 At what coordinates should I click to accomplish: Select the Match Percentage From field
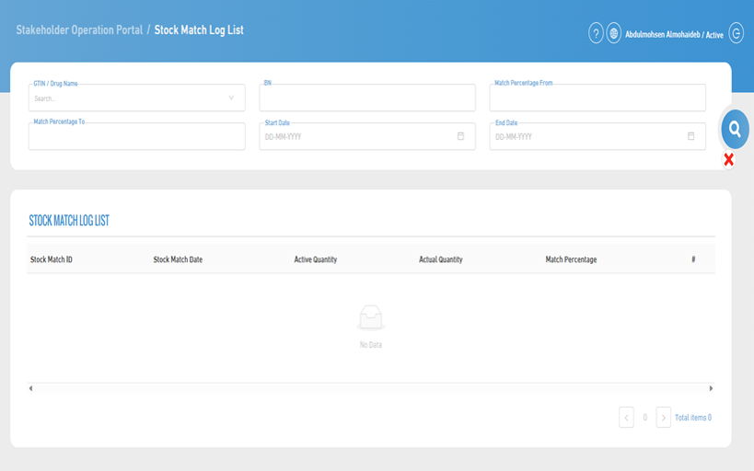click(597, 98)
